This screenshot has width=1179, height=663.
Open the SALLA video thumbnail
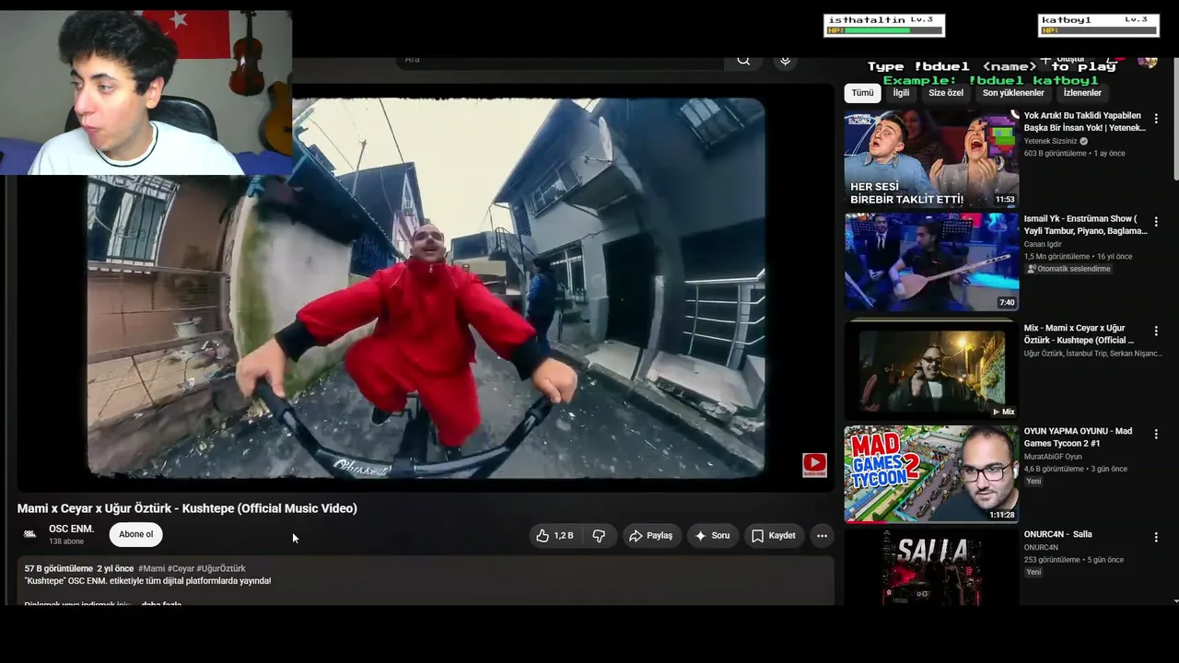tap(931, 566)
